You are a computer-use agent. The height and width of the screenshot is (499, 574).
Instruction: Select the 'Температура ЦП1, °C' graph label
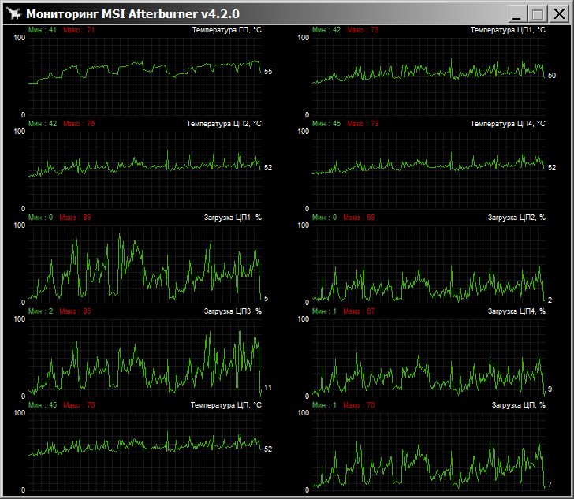pyautogui.click(x=507, y=30)
